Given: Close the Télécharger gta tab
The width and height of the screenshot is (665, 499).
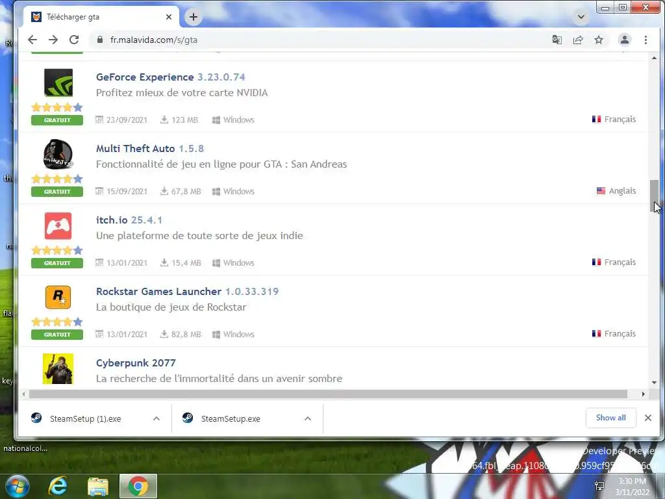Looking at the screenshot, I should pyautogui.click(x=169, y=17).
